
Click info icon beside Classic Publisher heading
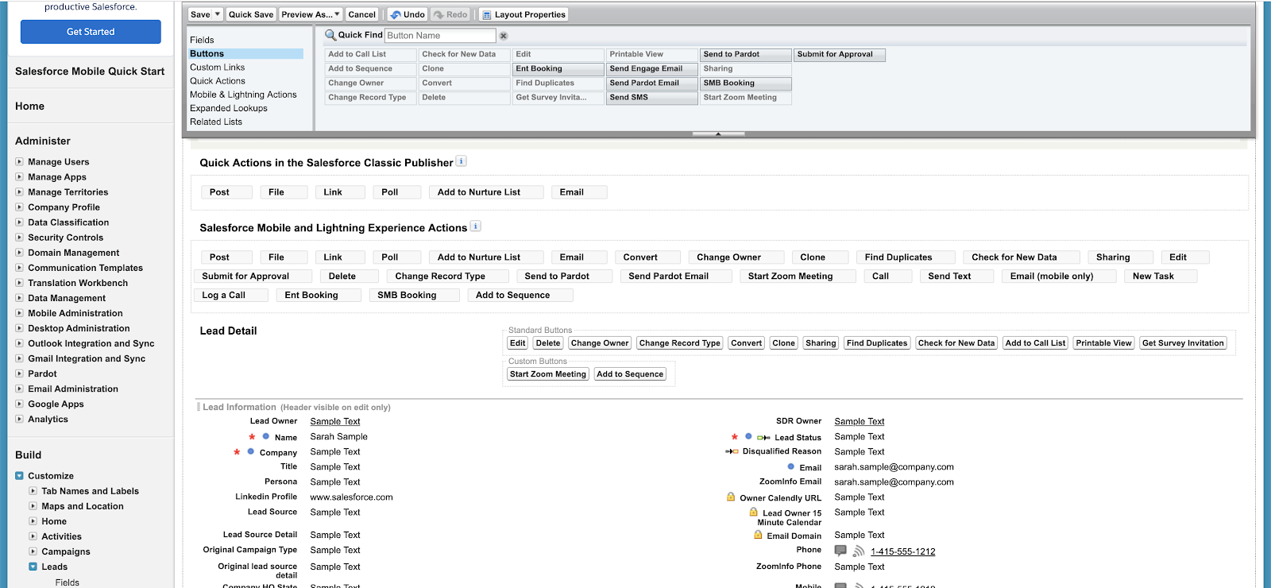pos(462,161)
